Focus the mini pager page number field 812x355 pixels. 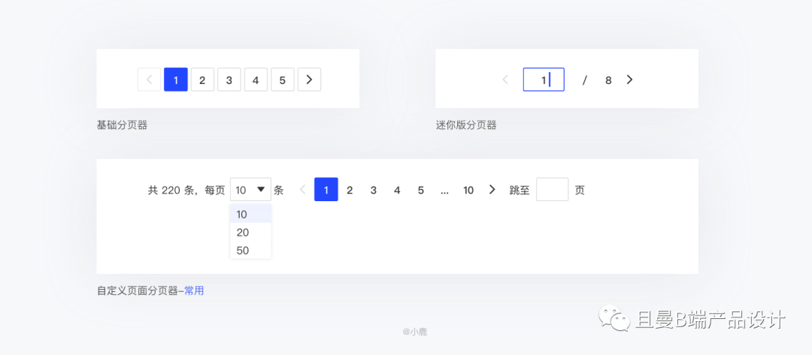[544, 80]
